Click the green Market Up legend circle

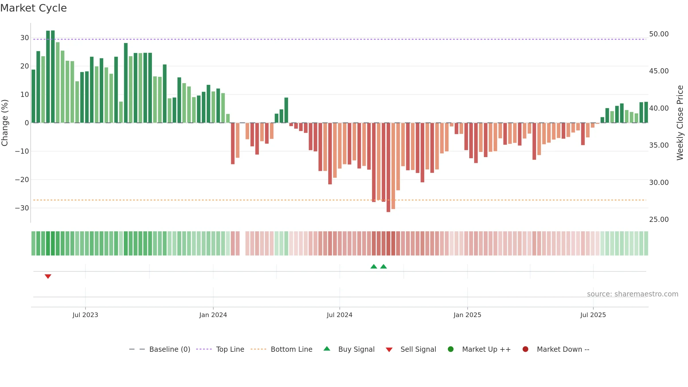(451, 349)
